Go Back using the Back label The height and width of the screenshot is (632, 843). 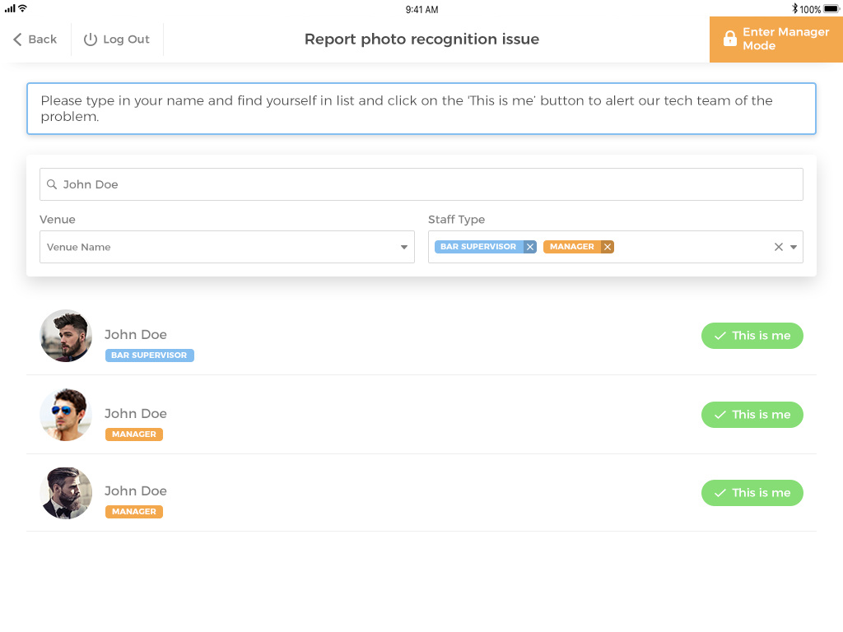click(x=42, y=39)
